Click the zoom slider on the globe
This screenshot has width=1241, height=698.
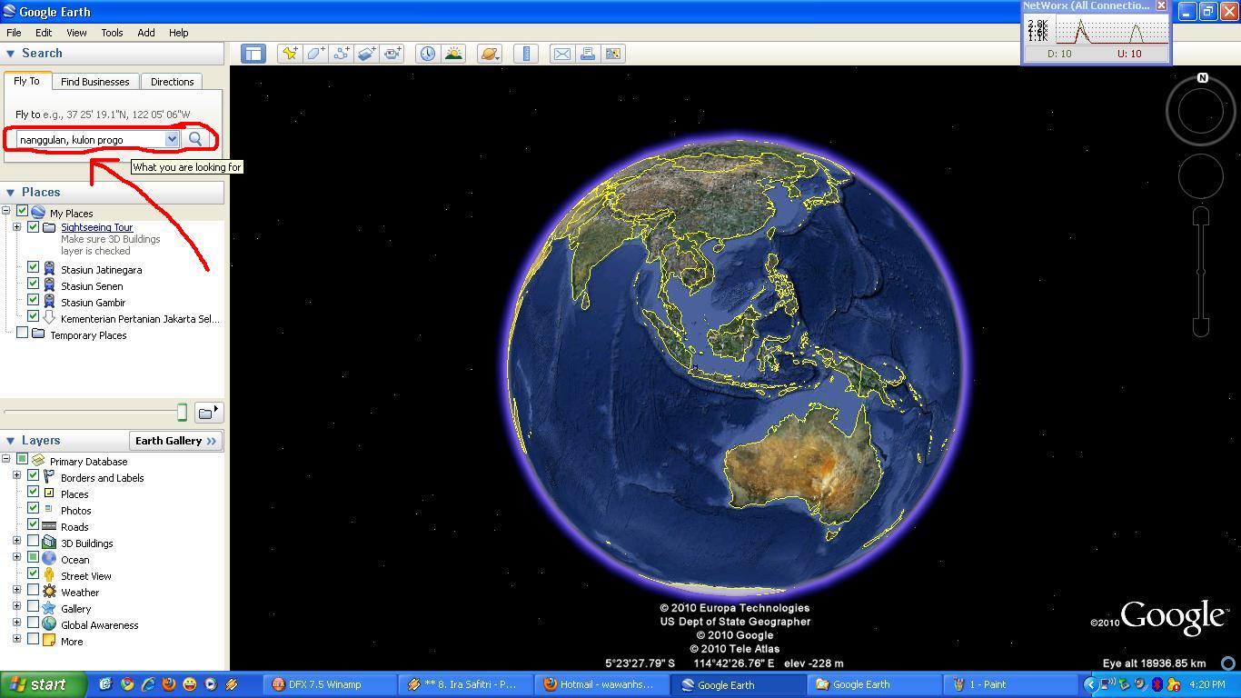1201,272
